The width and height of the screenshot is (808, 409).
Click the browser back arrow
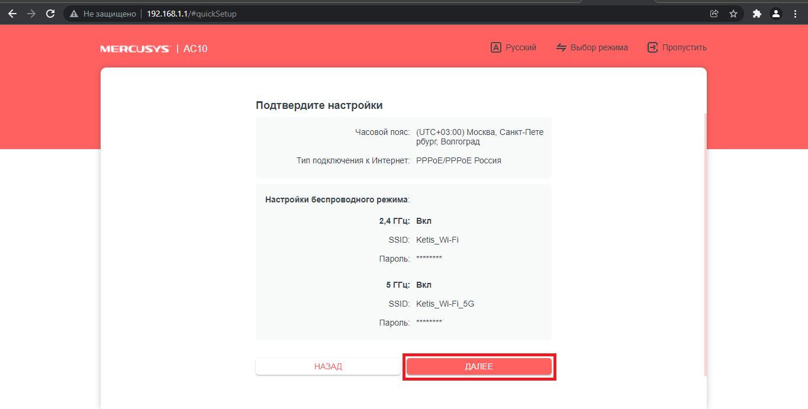(12, 14)
